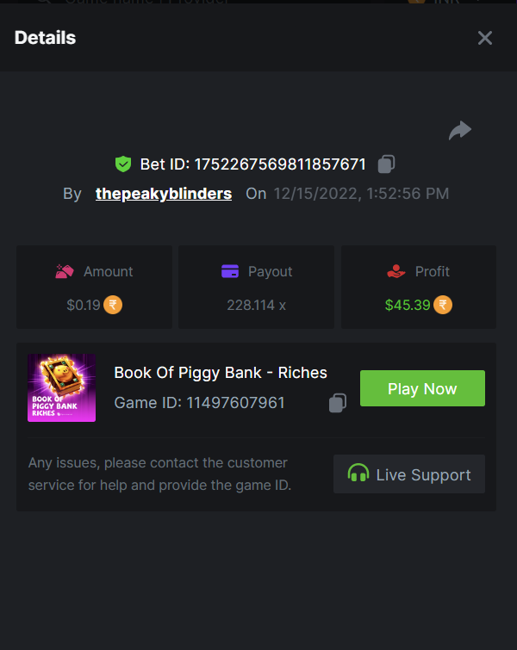
Task: Click the rupee coin beside $45.39
Action: tap(443, 305)
